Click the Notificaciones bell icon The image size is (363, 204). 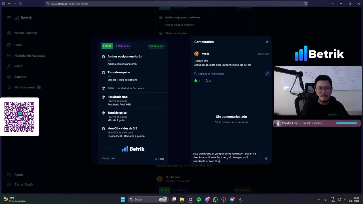click(9, 87)
